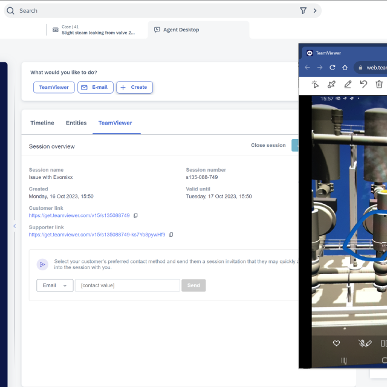Switch to Agent Desktop tab
Image resolution: width=387 pixels, height=387 pixels.
199,30
